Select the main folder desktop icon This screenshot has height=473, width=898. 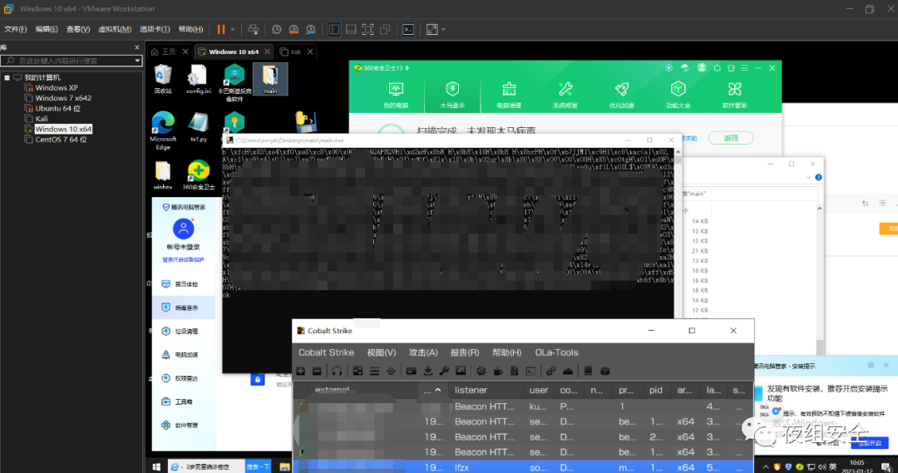tap(270, 79)
